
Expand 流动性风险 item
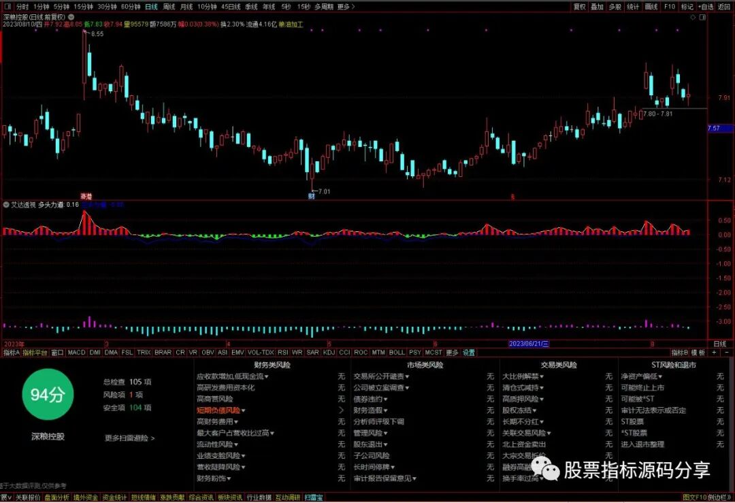(x=217, y=444)
